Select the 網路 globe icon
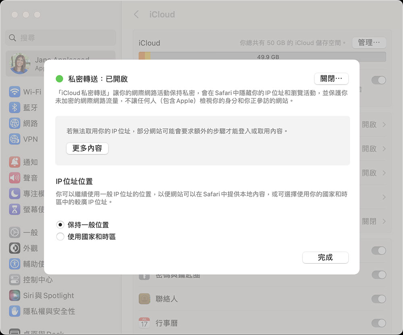This screenshot has width=403, height=335. point(15,123)
